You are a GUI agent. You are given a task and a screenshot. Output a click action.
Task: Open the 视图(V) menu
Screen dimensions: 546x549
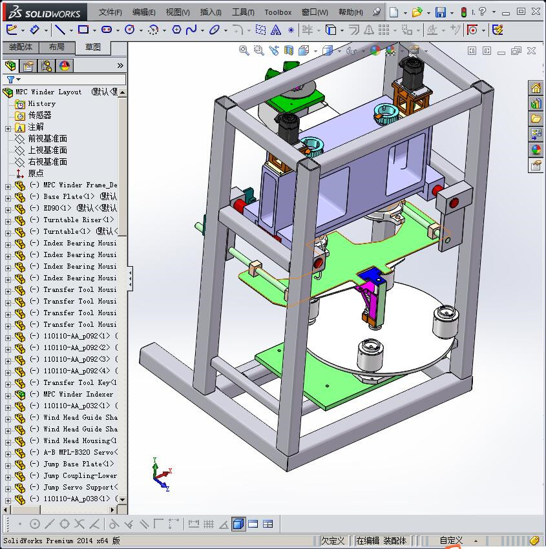pyautogui.click(x=178, y=12)
